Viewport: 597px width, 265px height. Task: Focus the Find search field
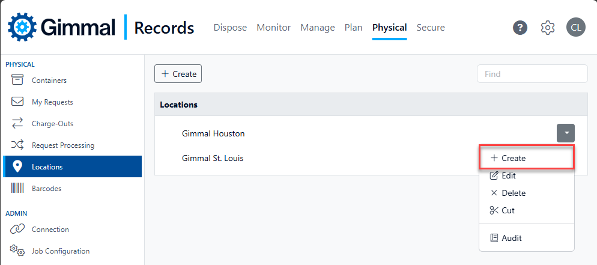(x=532, y=74)
